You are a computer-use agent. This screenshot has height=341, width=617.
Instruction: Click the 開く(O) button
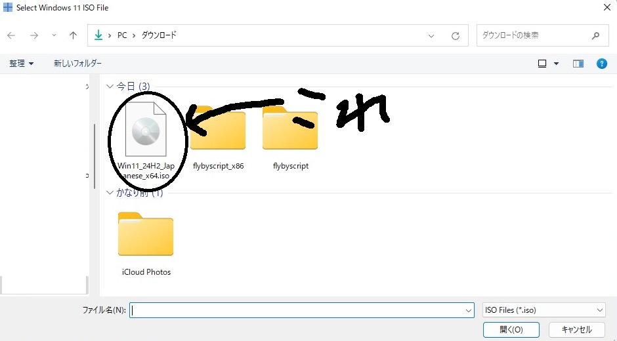tap(511, 329)
